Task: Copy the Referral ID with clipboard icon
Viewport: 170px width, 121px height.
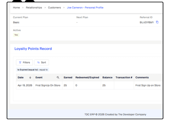Action: pos(157,22)
